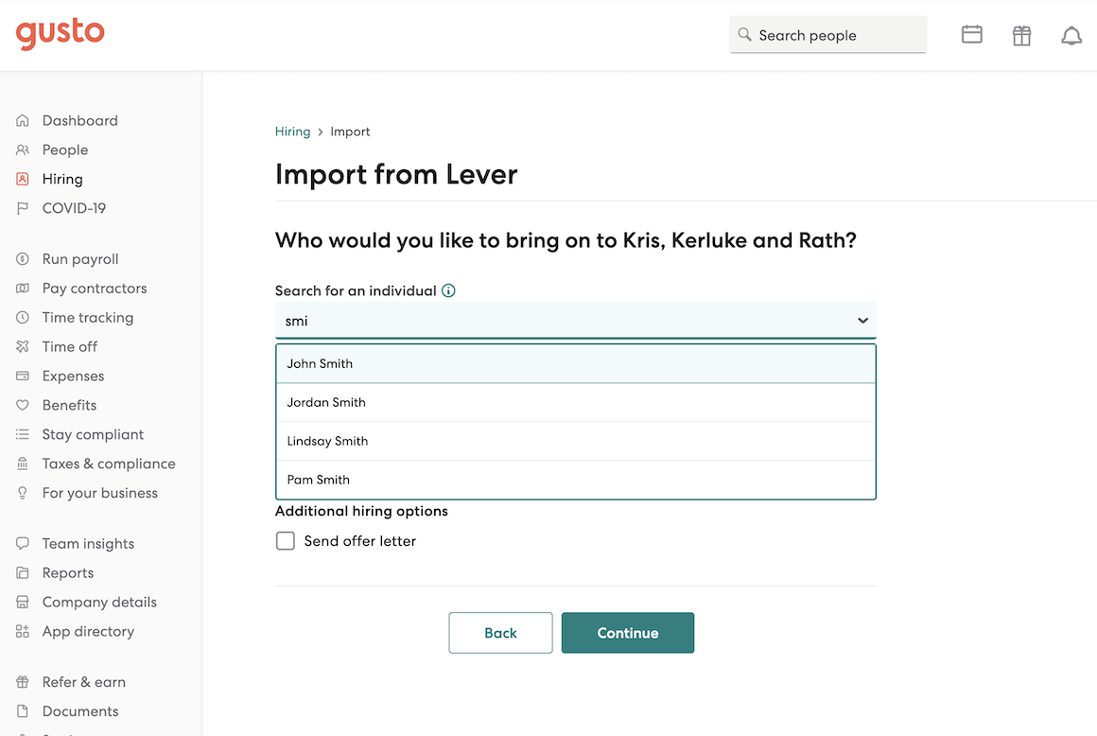This screenshot has width=1097, height=736.
Task: Click the Time off airplane icon
Action: (23, 346)
